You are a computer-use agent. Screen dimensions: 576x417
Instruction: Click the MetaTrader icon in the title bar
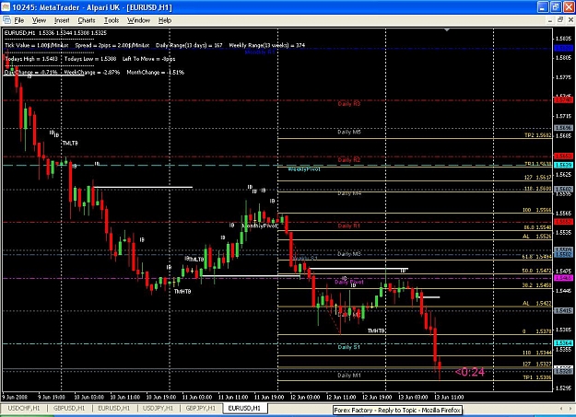point(6,7)
